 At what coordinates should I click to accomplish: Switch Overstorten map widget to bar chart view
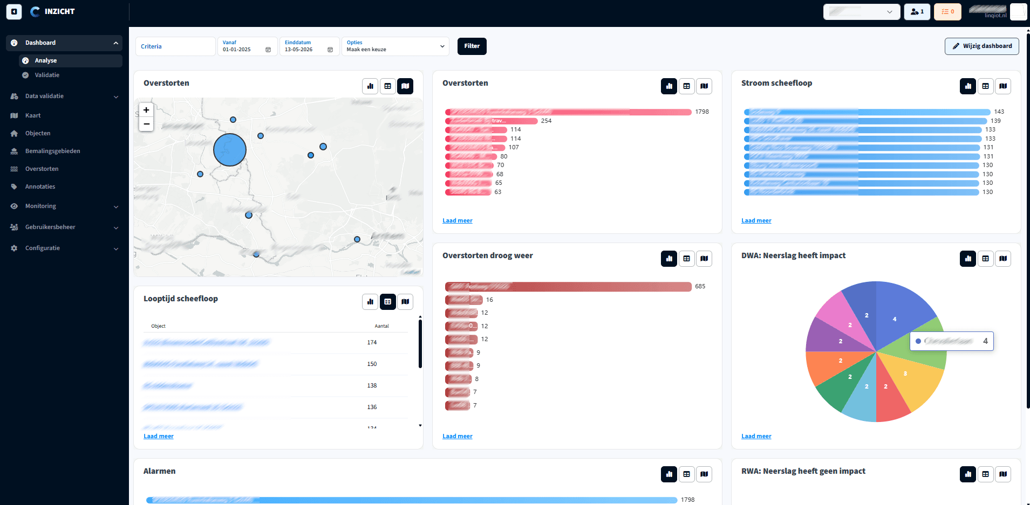[370, 86]
